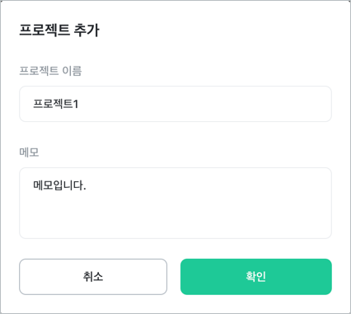The image size is (351, 314).
Task: Click the word 이름 in the label
Action: click(x=72, y=71)
